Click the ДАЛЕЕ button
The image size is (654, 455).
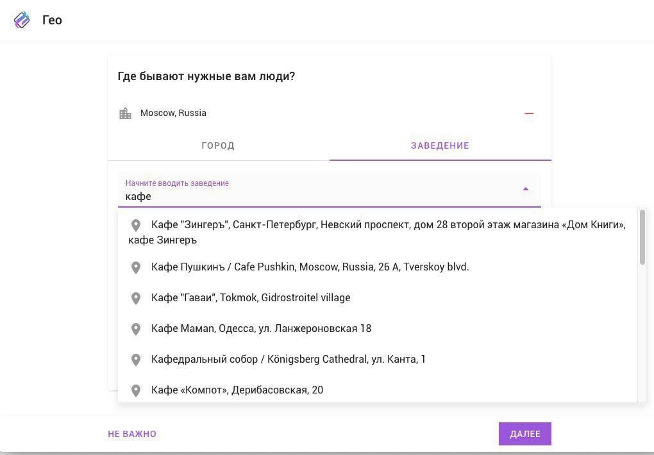click(x=524, y=434)
